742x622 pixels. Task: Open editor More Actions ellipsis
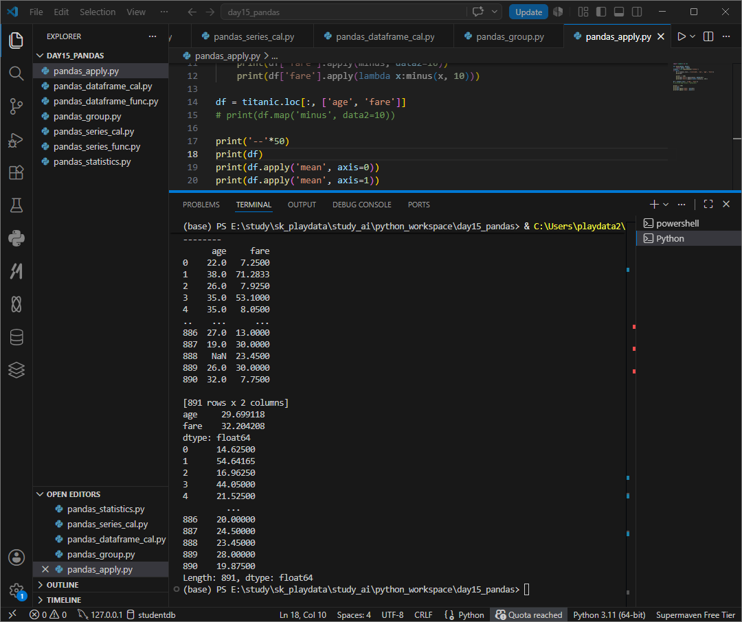point(726,36)
